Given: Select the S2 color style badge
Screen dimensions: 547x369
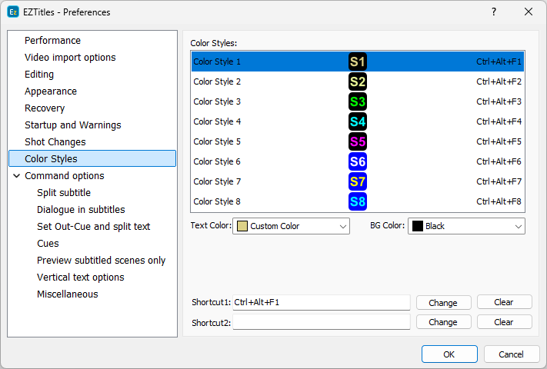Looking at the screenshot, I should click(358, 81).
